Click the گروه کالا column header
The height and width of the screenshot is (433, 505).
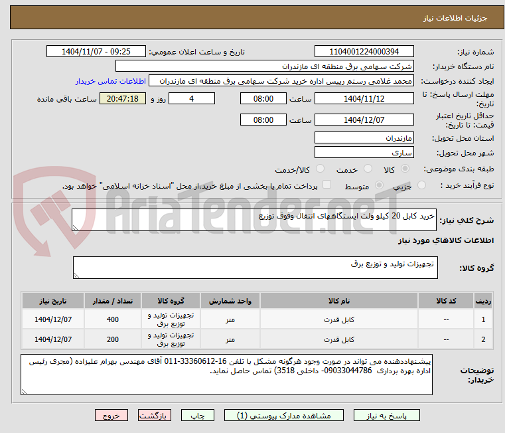pyautogui.click(x=171, y=301)
